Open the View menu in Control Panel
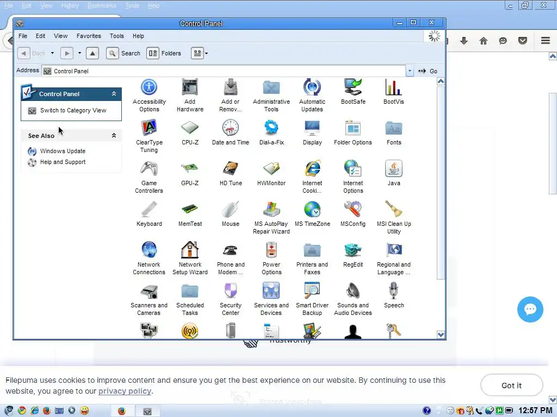 tap(61, 36)
